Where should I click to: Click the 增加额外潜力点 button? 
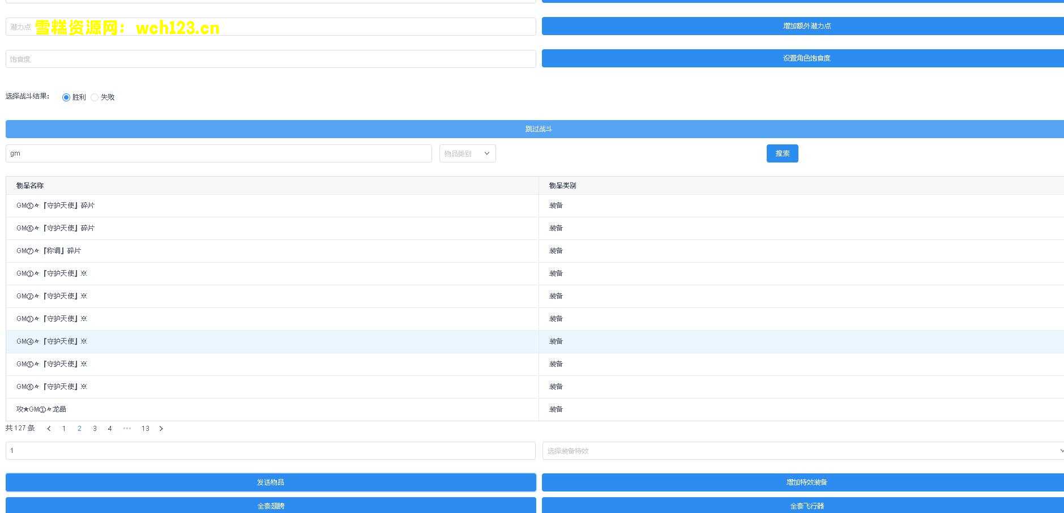pos(802,26)
